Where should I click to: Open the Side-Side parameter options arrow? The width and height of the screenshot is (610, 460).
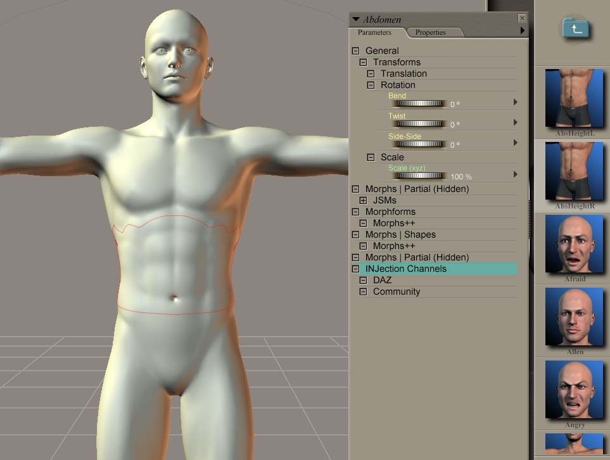coord(515,143)
